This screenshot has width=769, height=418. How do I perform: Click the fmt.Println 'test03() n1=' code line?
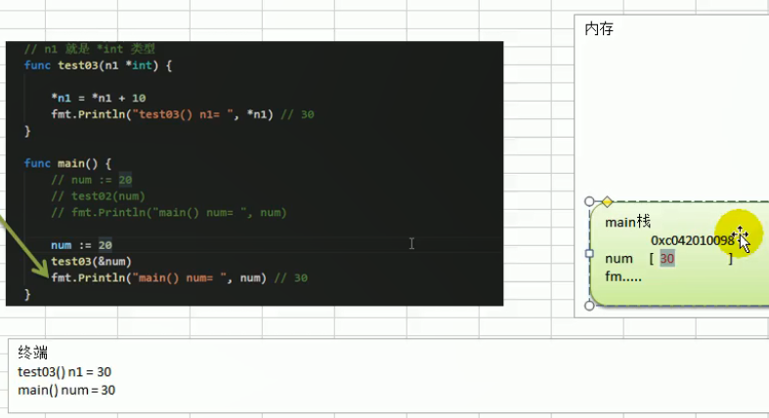point(183,114)
